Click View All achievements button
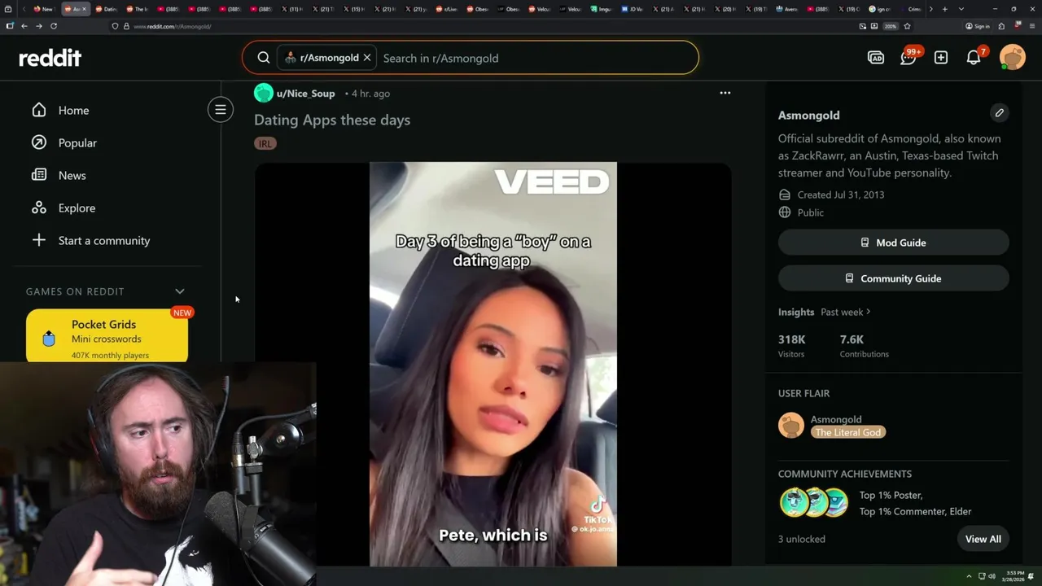This screenshot has height=586, width=1042. tap(983, 539)
